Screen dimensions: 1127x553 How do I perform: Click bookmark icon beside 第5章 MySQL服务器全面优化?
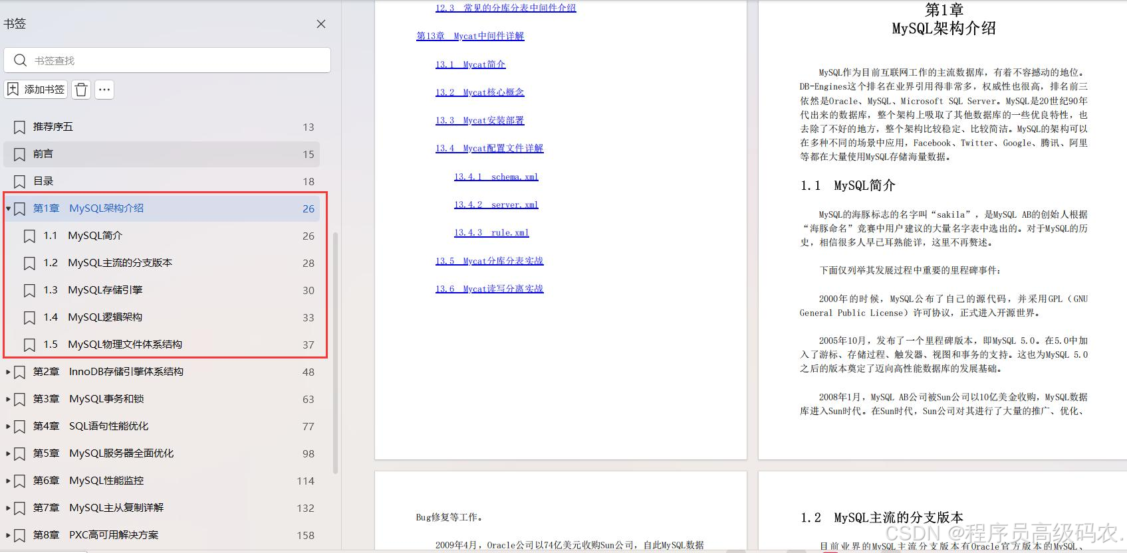click(20, 453)
